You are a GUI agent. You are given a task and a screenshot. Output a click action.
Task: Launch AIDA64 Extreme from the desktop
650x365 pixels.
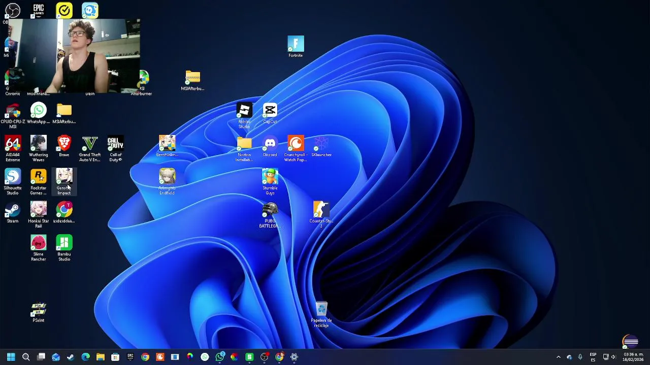[13, 149]
